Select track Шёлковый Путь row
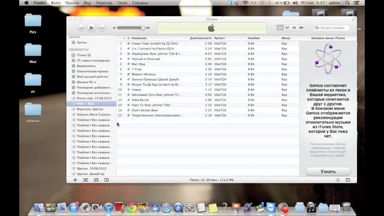The width and height of the screenshot is (384, 216). pos(208,95)
